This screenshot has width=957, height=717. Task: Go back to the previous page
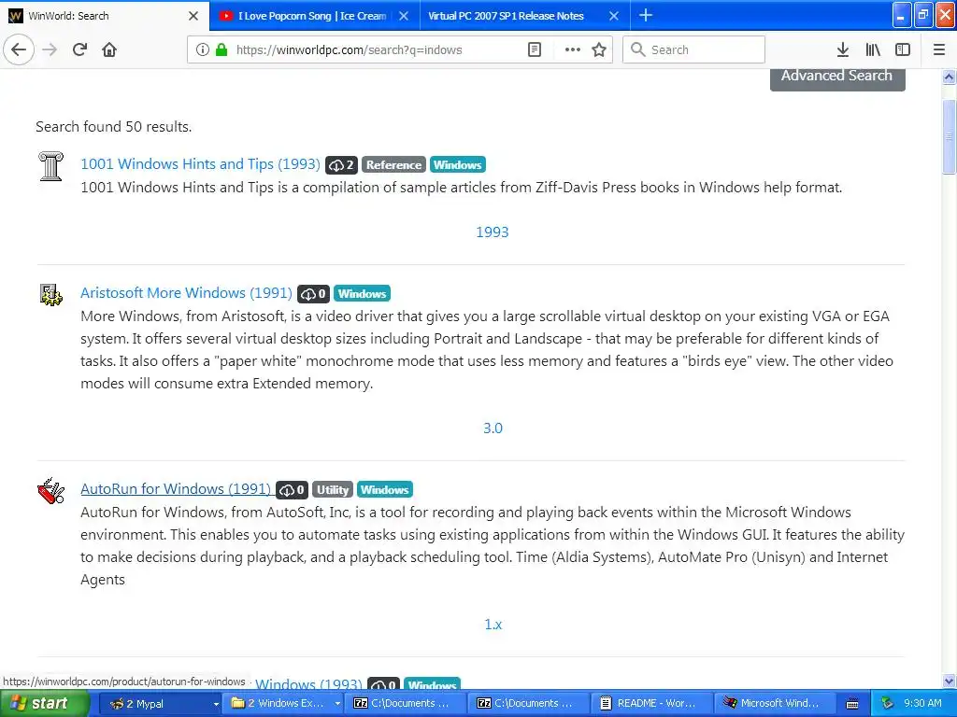(x=19, y=49)
